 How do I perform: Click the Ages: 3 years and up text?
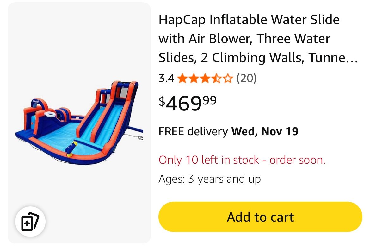210,179
